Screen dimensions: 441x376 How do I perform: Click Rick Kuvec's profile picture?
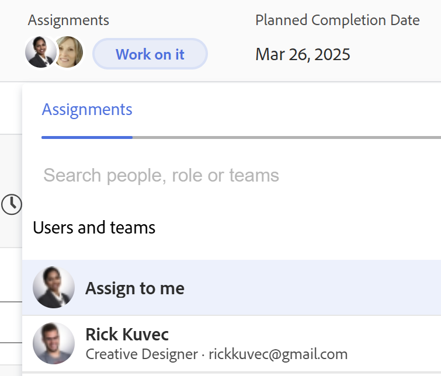(x=54, y=343)
